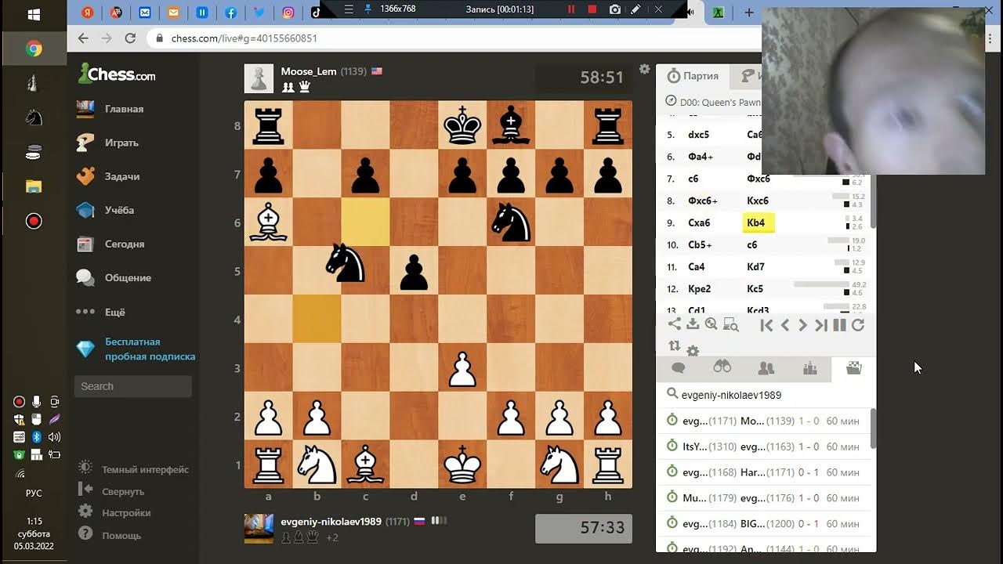Share the game via share icon
The height and width of the screenshot is (564, 1003).
(x=674, y=324)
